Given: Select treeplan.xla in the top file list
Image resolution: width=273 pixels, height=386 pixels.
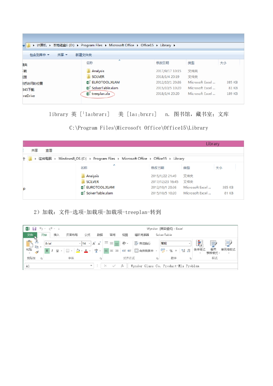Looking at the screenshot, I should tap(101, 94).
